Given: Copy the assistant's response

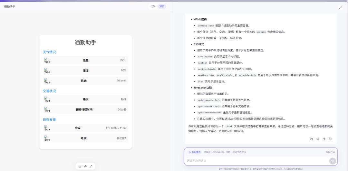Looking at the screenshot, I should click(x=324, y=139).
